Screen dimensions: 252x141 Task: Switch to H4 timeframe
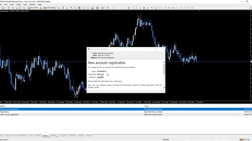(x=181, y=8)
